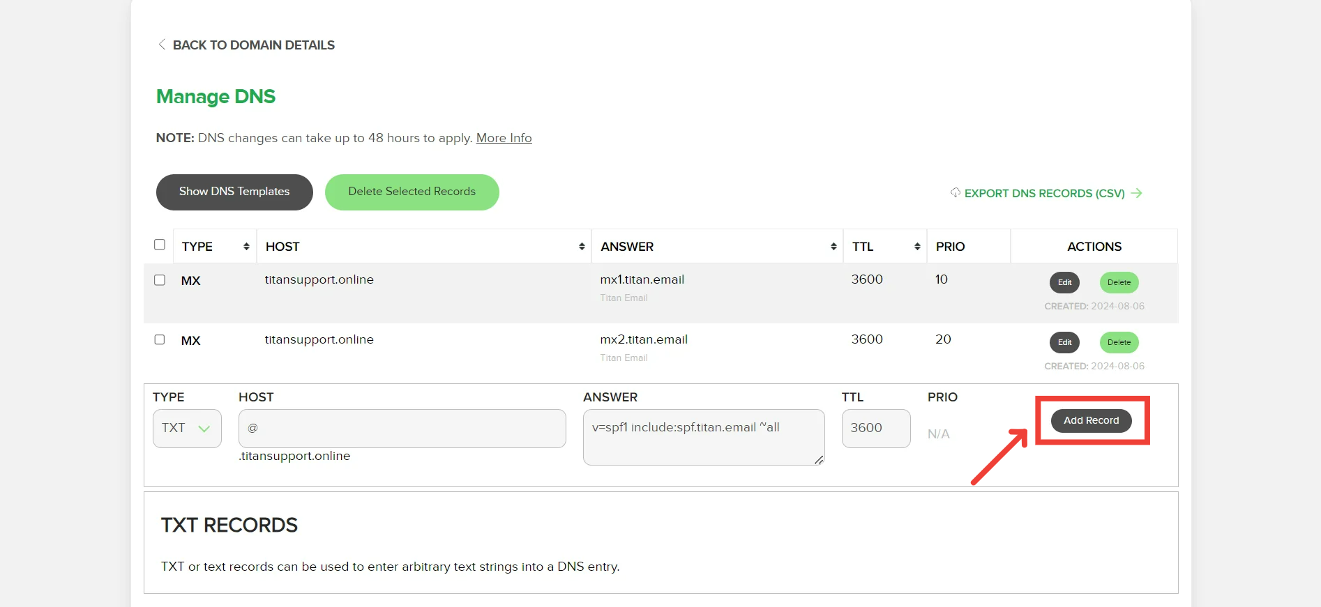Click the CREATED date of mx1 record
The image size is (1321, 607).
1094,306
